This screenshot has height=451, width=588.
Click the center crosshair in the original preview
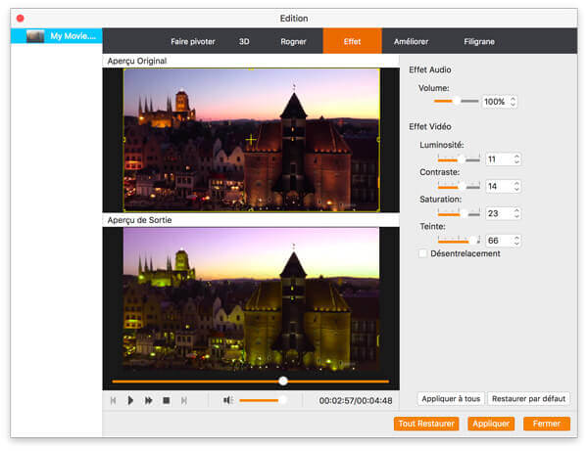click(251, 141)
